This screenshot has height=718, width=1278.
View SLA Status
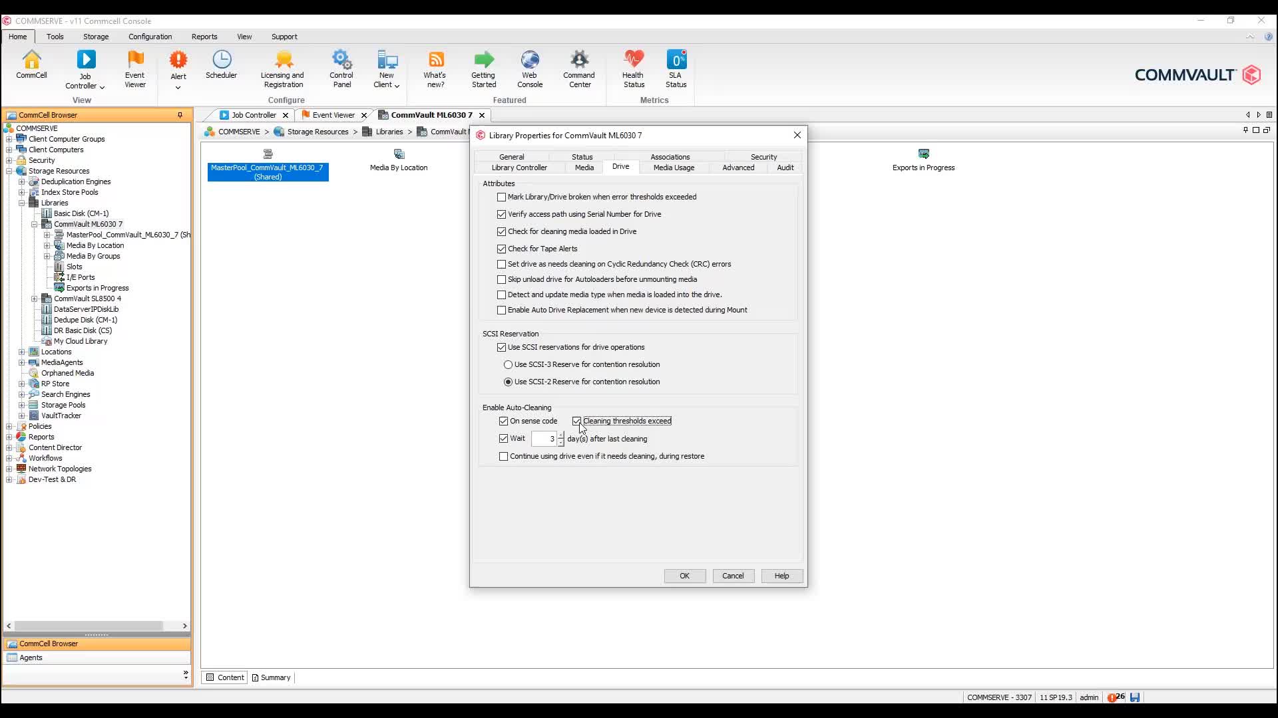[676, 66]
